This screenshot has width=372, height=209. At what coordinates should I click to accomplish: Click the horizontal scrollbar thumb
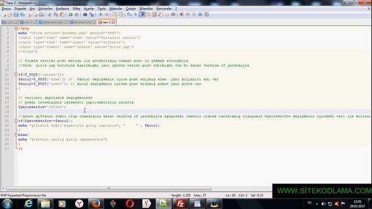(x=109, y=188)
